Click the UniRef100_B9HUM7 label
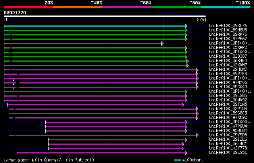254x163 pixels. tap(228, 69)
